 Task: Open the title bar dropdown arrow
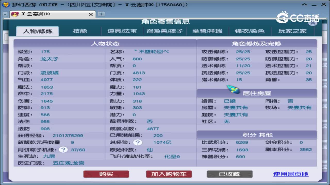coord(305,4)
